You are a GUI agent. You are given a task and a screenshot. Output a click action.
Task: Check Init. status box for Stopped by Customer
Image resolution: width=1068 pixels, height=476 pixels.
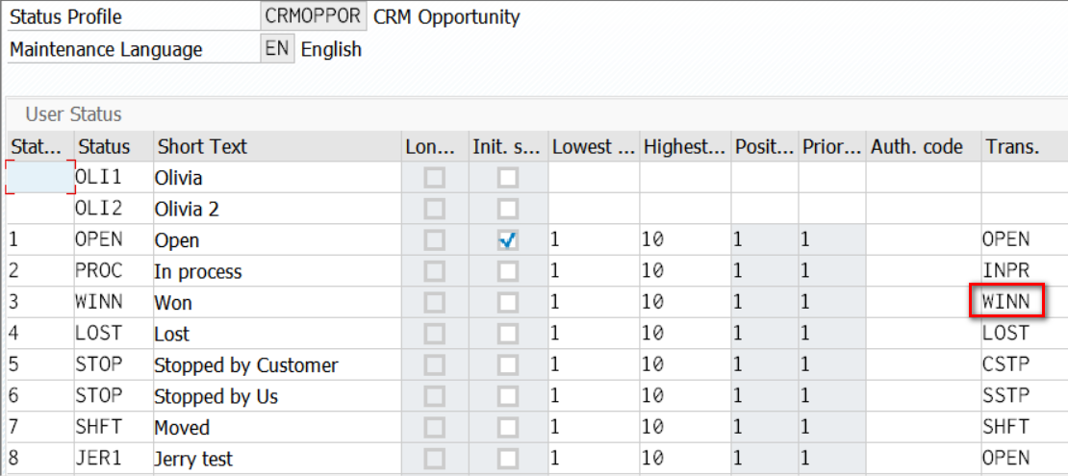[x=507, y=365]
